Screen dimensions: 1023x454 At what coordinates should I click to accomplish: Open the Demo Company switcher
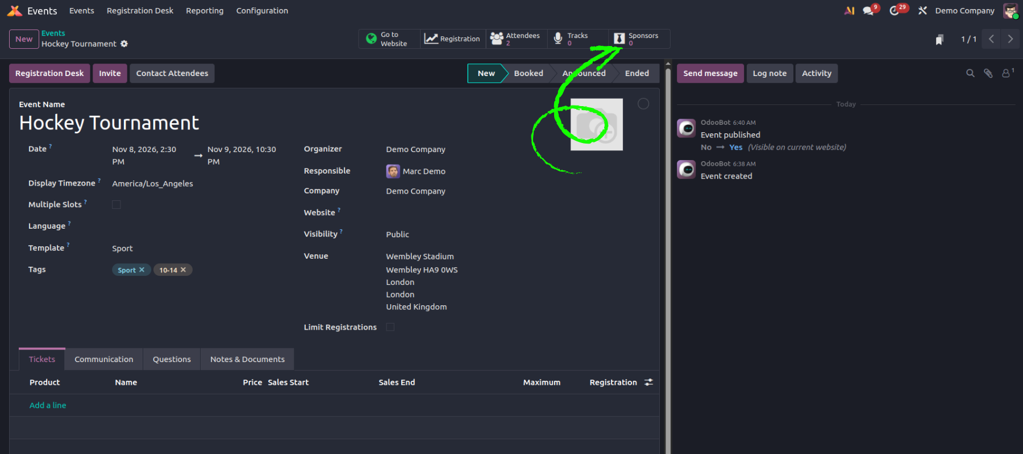click(x=964, y=11)
